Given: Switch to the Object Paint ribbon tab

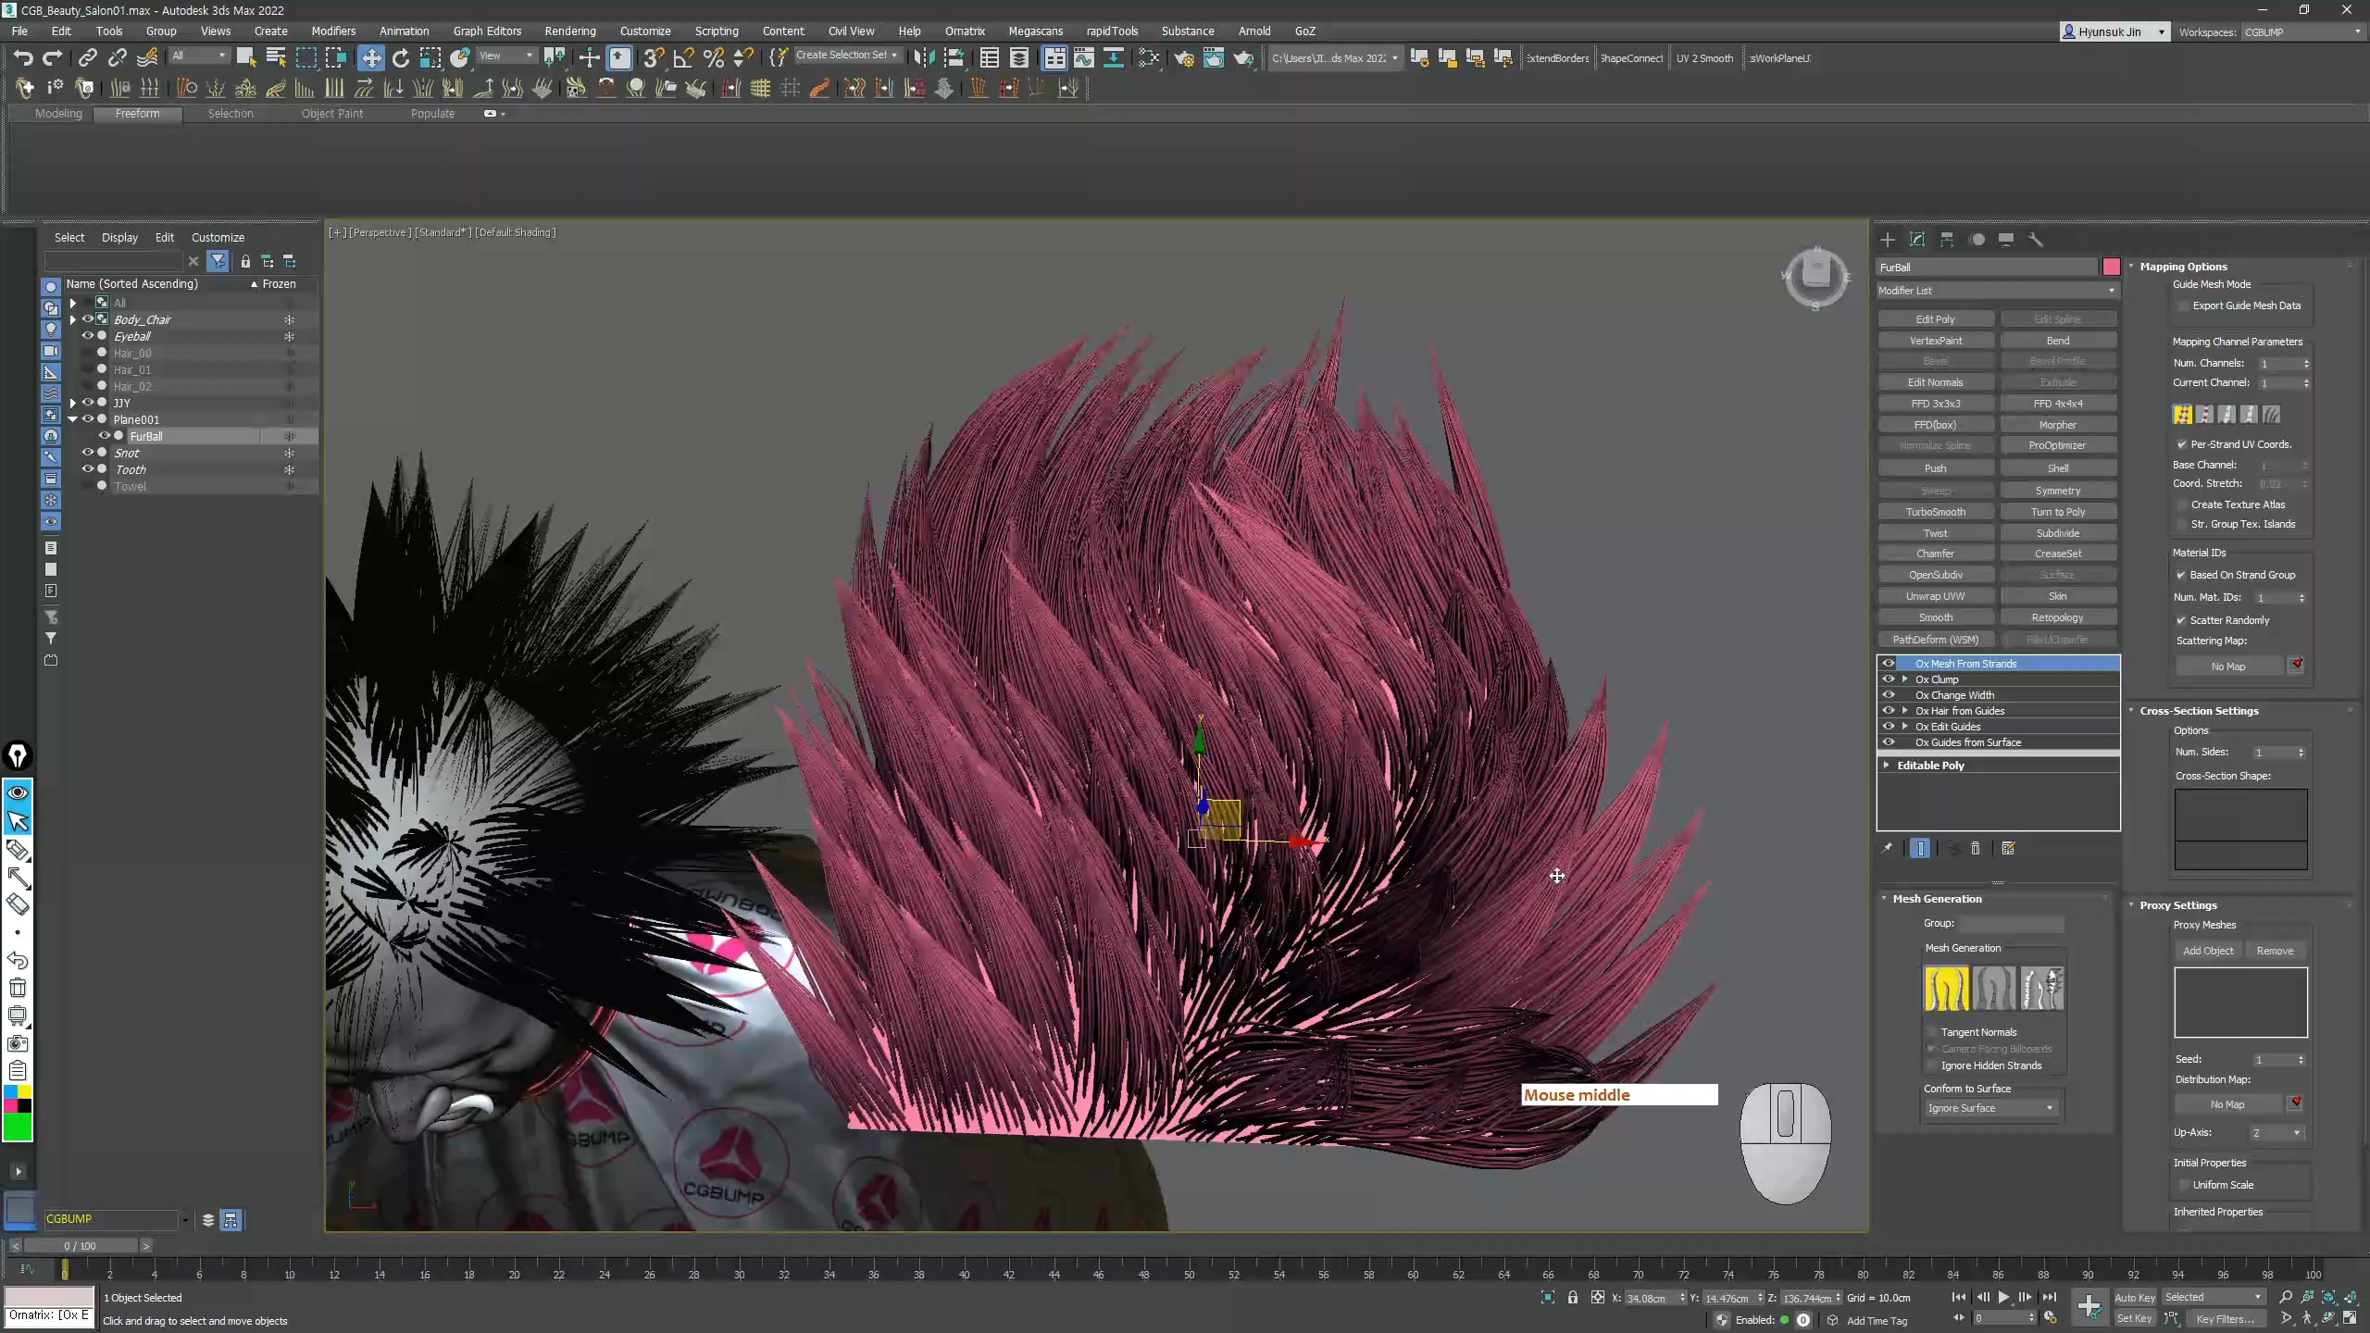Looking at the screenshot, I should [x=331, y=113].
